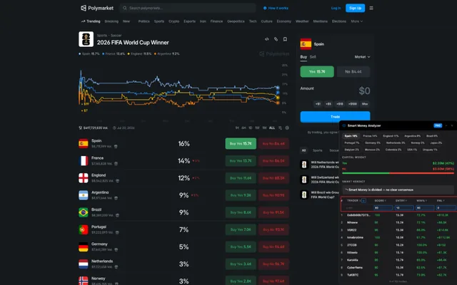Click the rewards icon beside Spain volume
Image resolution: width=457 pixels, height=285 pixels.
(116, 147)
